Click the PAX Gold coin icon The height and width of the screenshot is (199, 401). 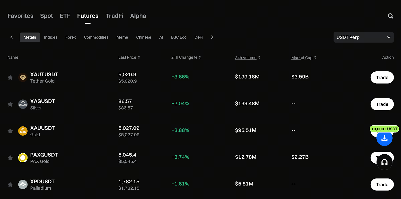(23, 158)
